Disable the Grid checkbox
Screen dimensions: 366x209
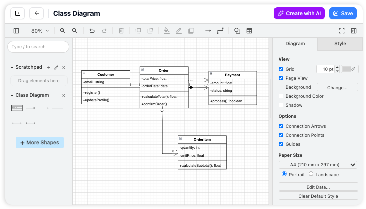point(281,69)
